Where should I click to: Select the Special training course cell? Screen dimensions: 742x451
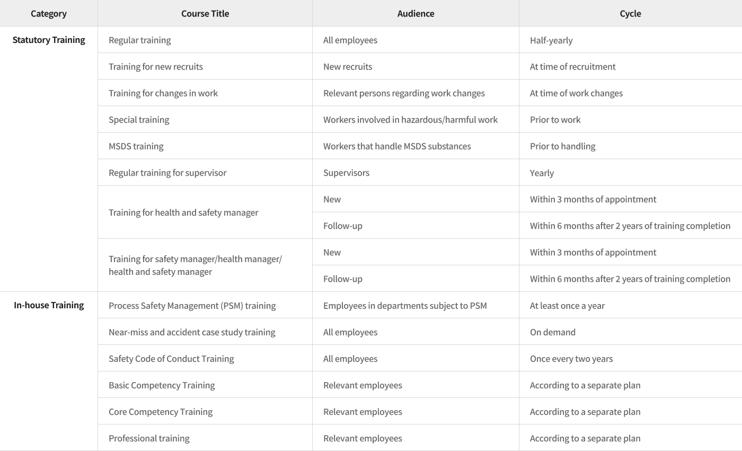139,120
